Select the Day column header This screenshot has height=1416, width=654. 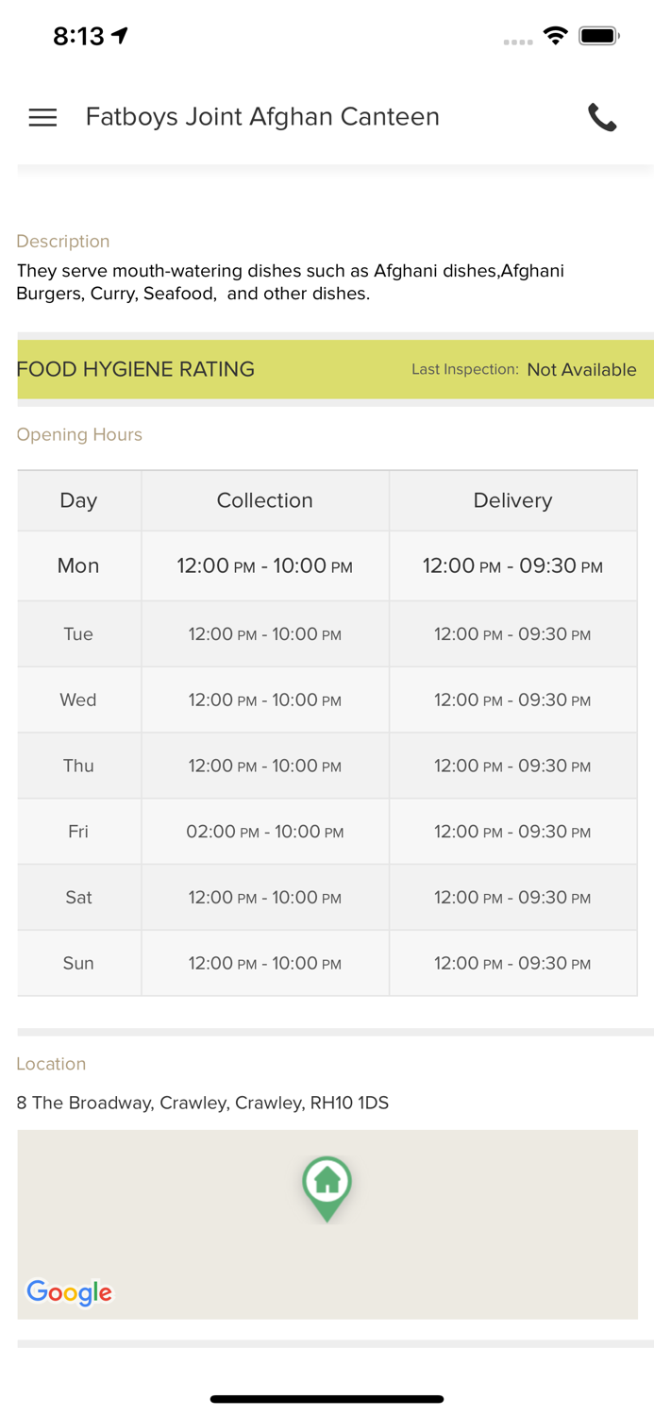click(x=78, y=500)
